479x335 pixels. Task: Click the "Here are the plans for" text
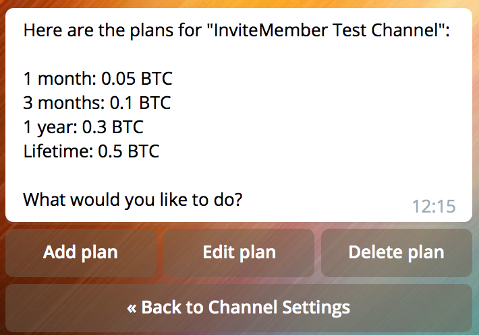pos(98,30)
